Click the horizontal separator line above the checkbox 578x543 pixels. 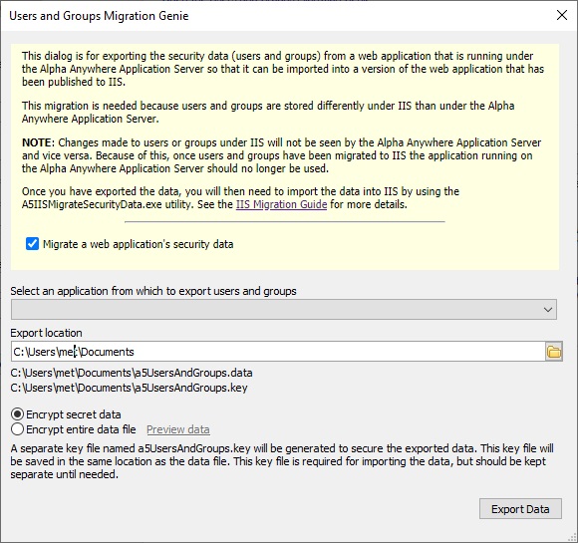pyautogui.click(x=285, y=222)
